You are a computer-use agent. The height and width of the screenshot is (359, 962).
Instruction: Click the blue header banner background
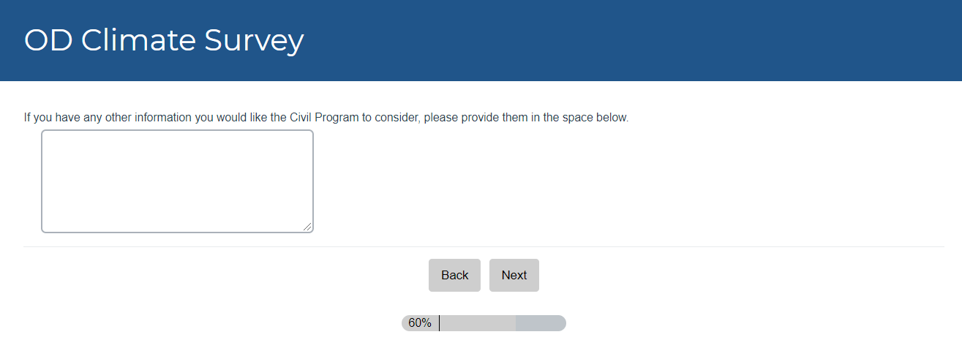(x=622, y=40)
